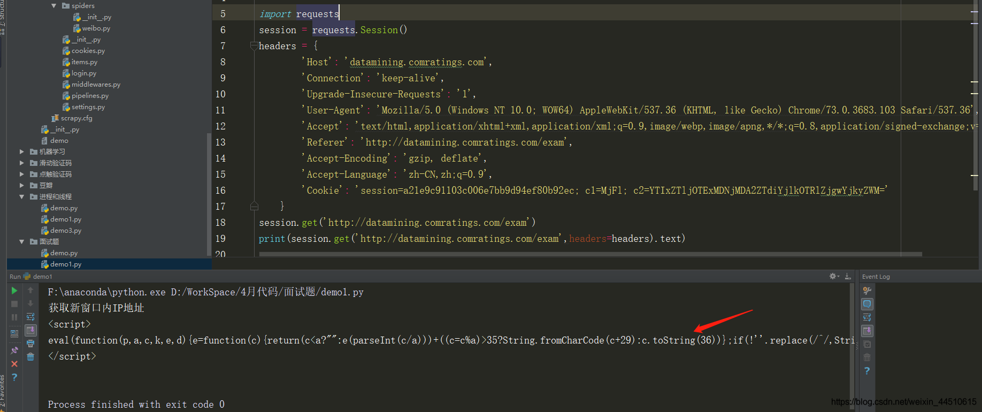This screenshot has width=982, height=412.
Task: Print the Run console output
Action: (x=30, y=344)
